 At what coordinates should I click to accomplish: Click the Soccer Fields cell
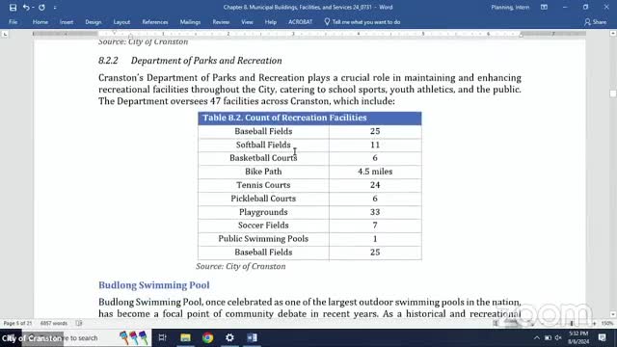(x=263, y=226)
